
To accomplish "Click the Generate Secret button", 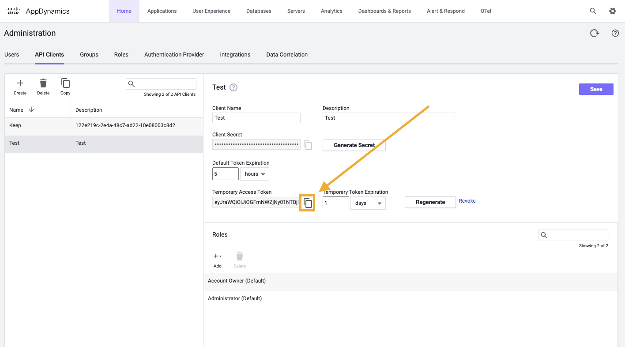I will 354,145.
